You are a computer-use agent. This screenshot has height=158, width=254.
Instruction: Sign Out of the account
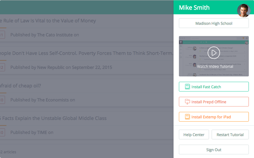coord(214,150)
